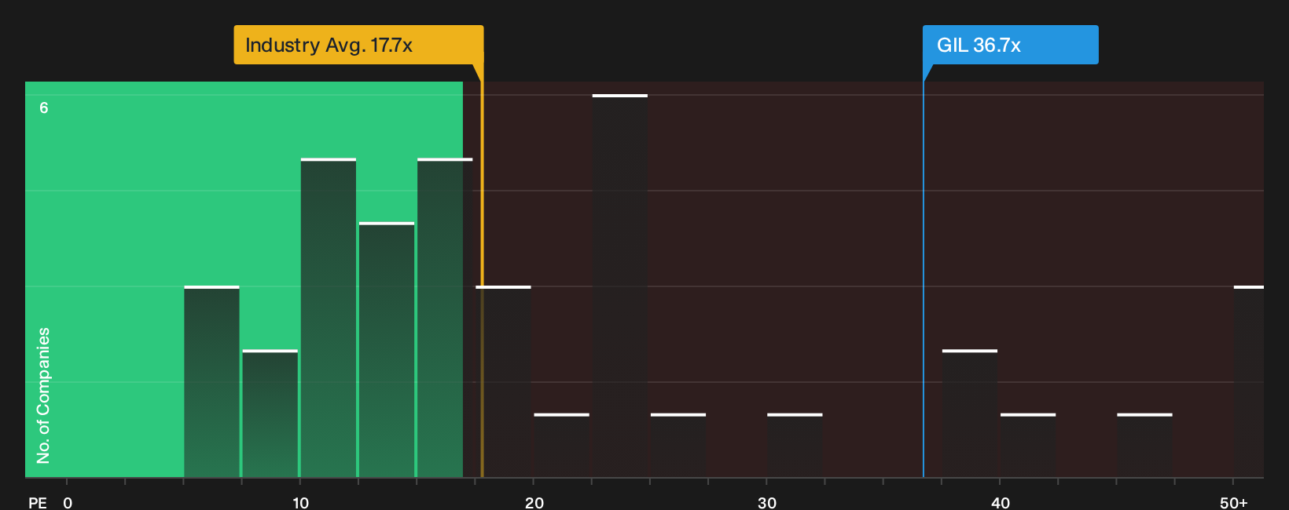Image resolution: width=1289 pixels, height=510 pixels.
Task: Select the short bar at PE 25 to 27.5
Action: click(x=678, y=445)
